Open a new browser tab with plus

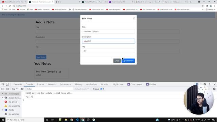(x=190, y=2)
